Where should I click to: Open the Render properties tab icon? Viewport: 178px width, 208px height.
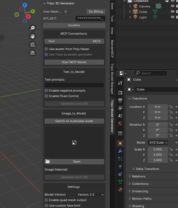(120, 92)
